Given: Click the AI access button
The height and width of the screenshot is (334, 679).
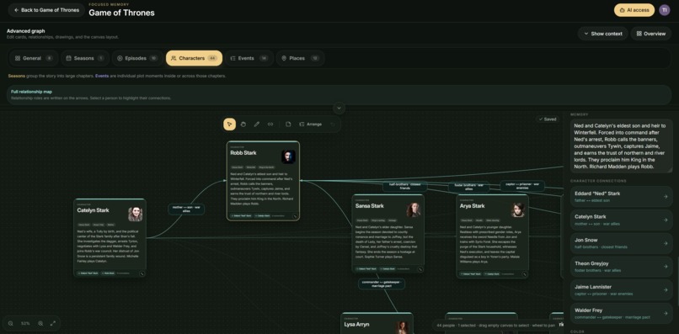Looking at the screenshot, I should point(634,10).
